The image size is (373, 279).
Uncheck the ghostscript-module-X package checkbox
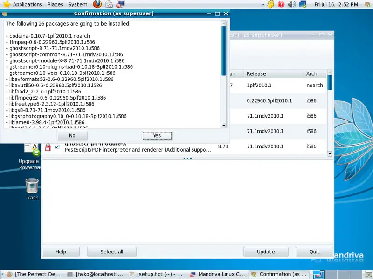[57, 146]
